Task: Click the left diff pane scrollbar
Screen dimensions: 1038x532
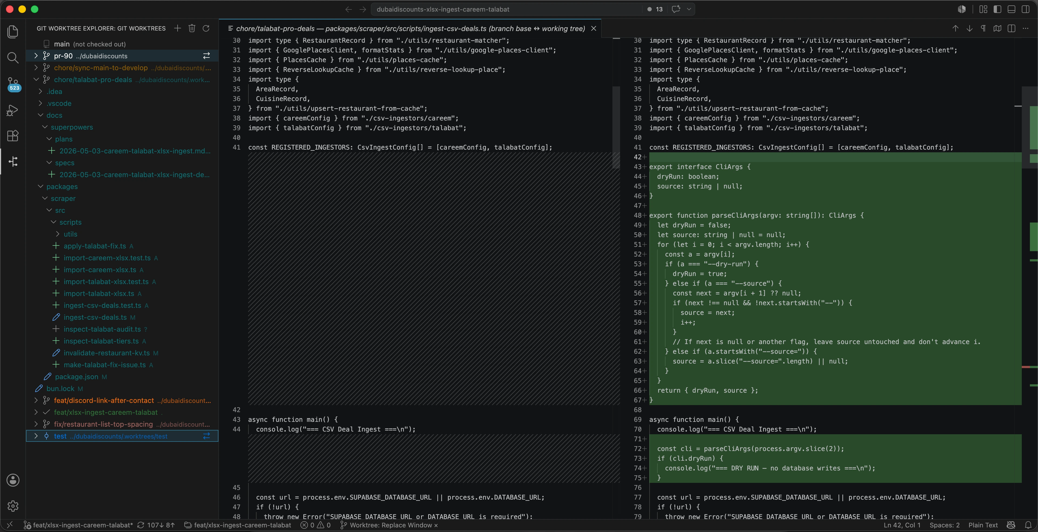Action: [x=616, y=127]
